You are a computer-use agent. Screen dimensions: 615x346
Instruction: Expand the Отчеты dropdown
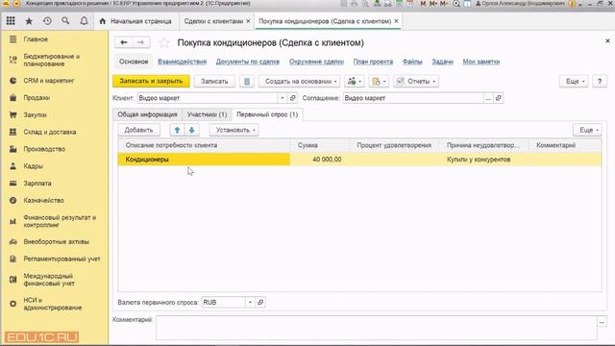[x=416, y=81]
